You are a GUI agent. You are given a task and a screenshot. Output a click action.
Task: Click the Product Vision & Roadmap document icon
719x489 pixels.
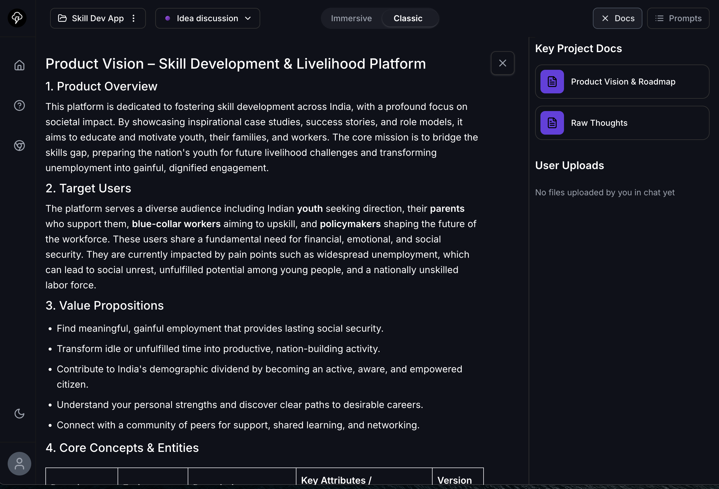click(552, 82)
